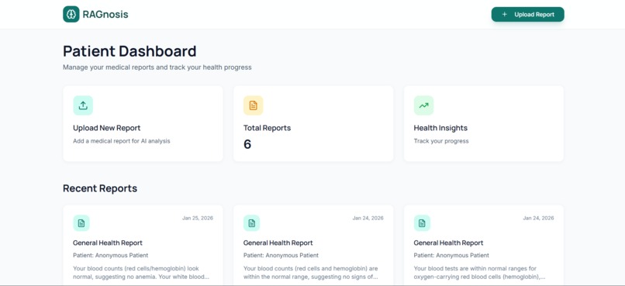Click the Upload Report button
This screenshot has height=286, width=625.
pos(527,15)
